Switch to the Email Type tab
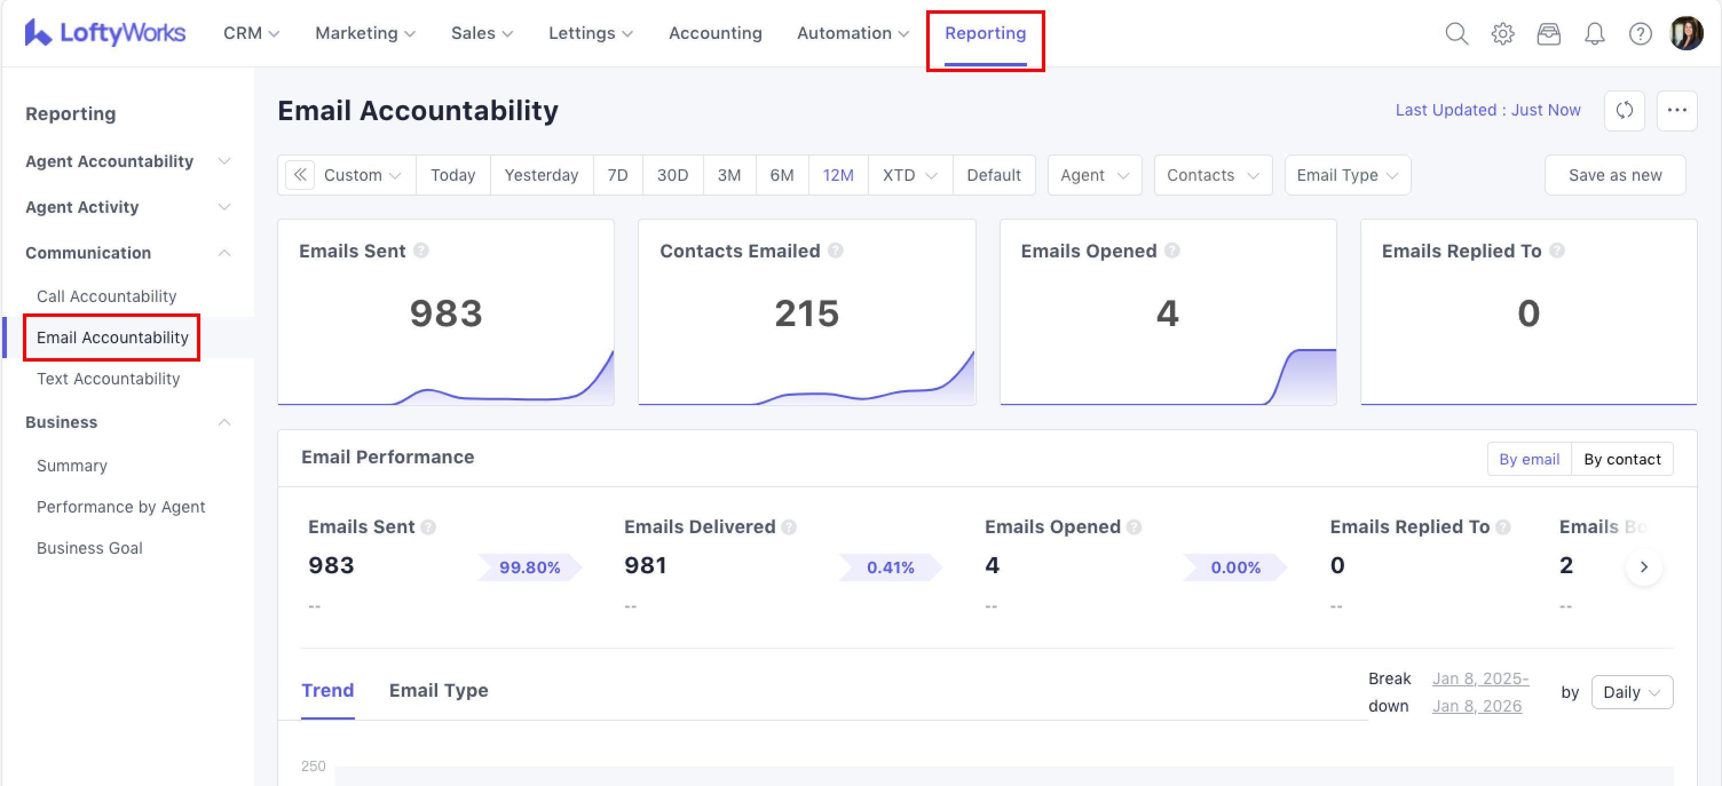This screenshot has width=1722, height=786. [x=438, y=690]
